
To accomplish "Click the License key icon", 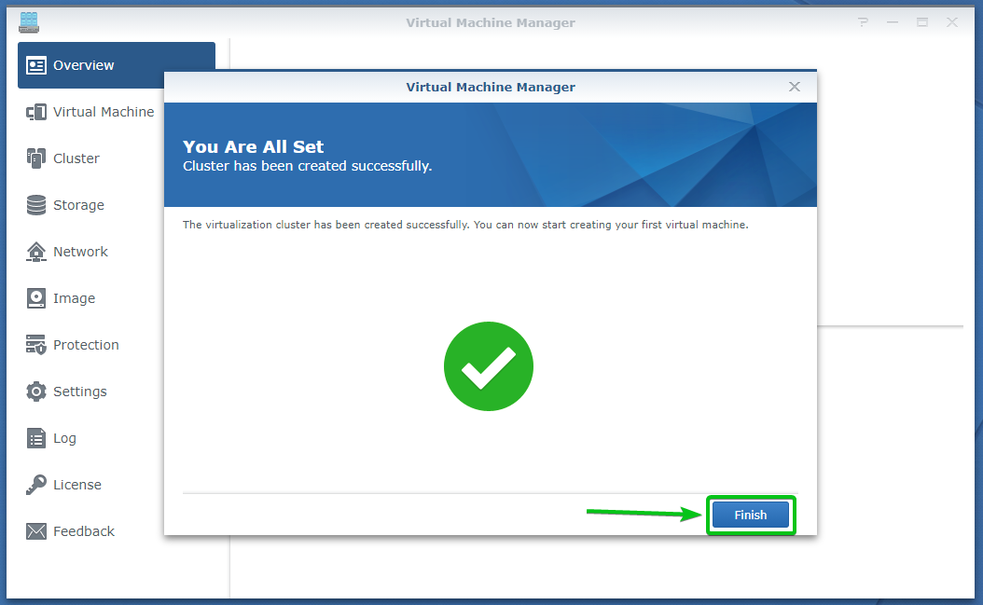I will pyautogui.click(x=36, y=485).
